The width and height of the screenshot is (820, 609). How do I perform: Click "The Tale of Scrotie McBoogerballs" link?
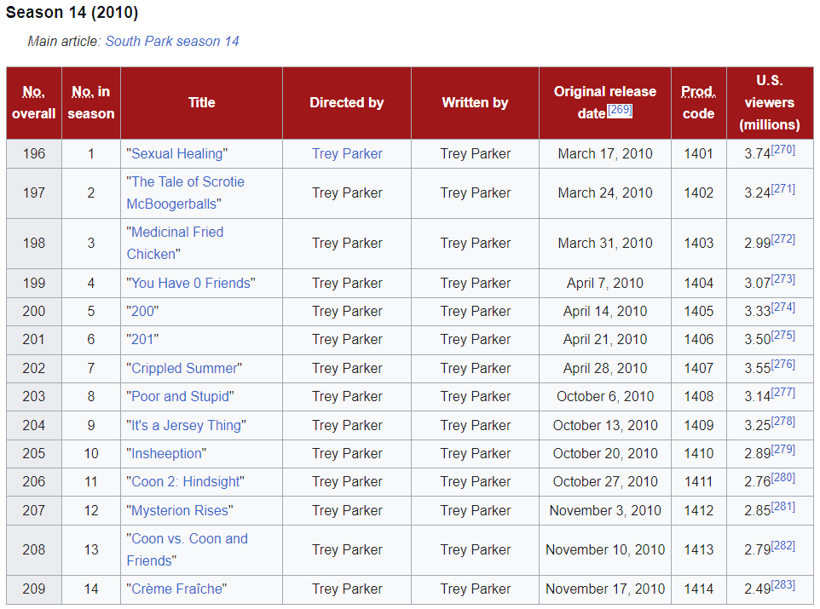click(188, 182)
